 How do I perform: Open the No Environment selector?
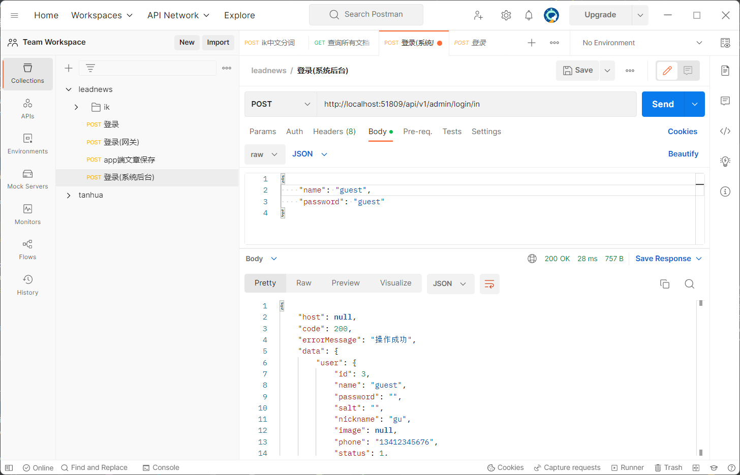click(x=642, y=43)
